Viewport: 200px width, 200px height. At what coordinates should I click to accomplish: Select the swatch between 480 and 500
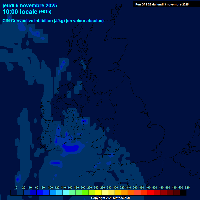point(176,193)
